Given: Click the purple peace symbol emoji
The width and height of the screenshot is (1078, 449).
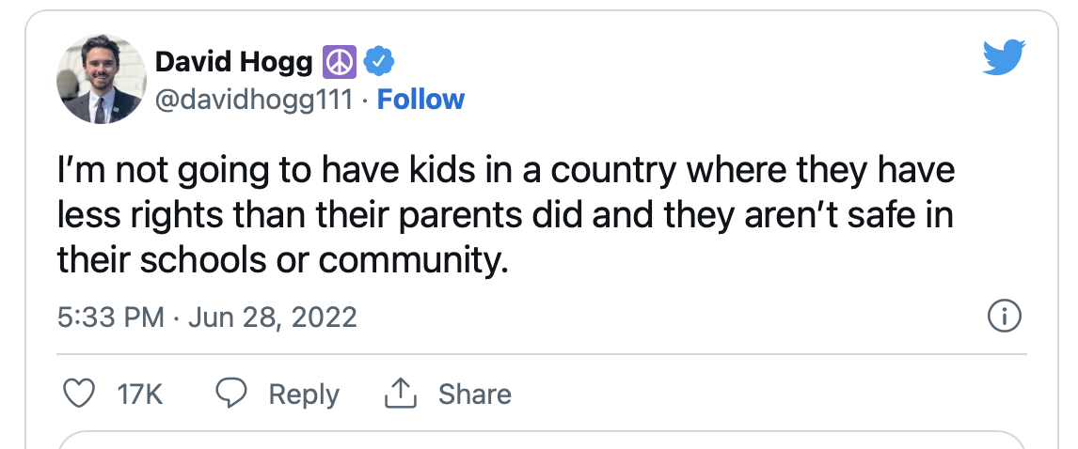Looking at the screenshot, I should point(339,63).
